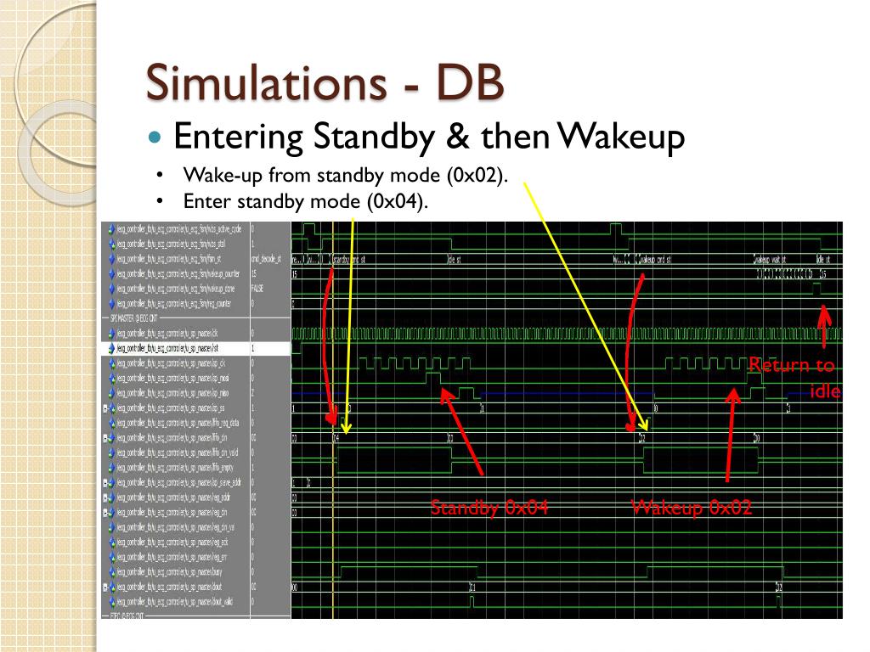Click the fifo_din_valid signal icon
The height and width of the screenshot is (652, 870).
click(112, 453)
